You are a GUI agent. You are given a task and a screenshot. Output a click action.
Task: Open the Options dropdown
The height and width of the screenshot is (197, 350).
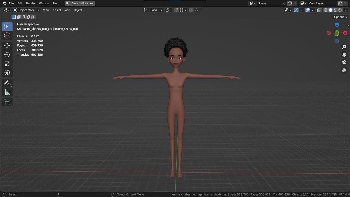pyautogui.click(x=341, y=17)
